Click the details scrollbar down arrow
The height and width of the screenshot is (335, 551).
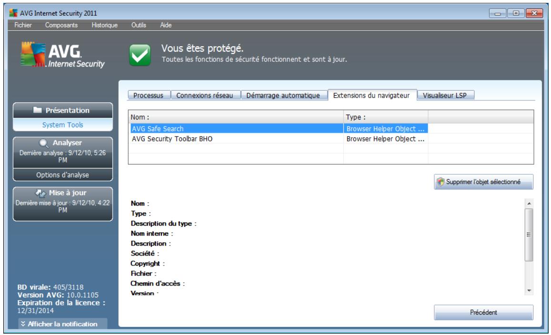(529, 291)
